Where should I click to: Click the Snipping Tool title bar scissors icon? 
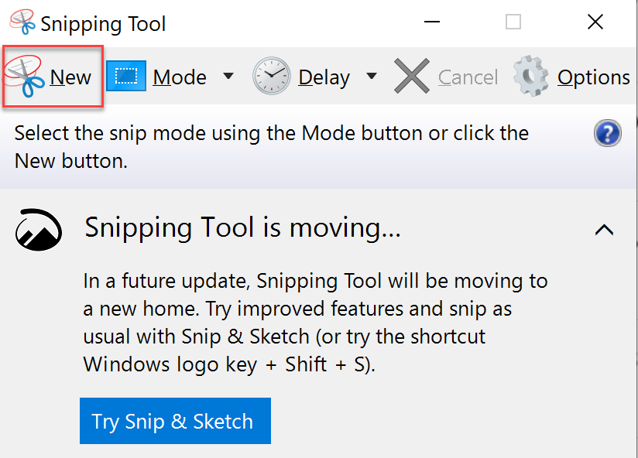click(x=22, y=22)
